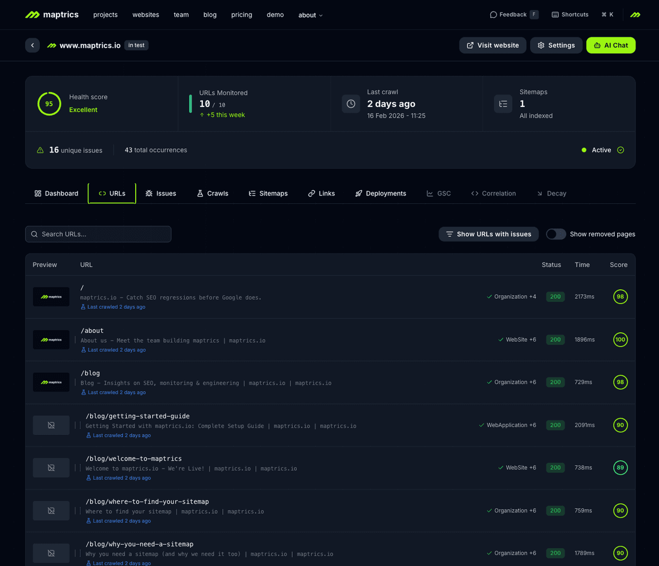The width and height of the screenshot is (659, 566).
Task: Open the Correlation tab
Action: pos(493,193)
